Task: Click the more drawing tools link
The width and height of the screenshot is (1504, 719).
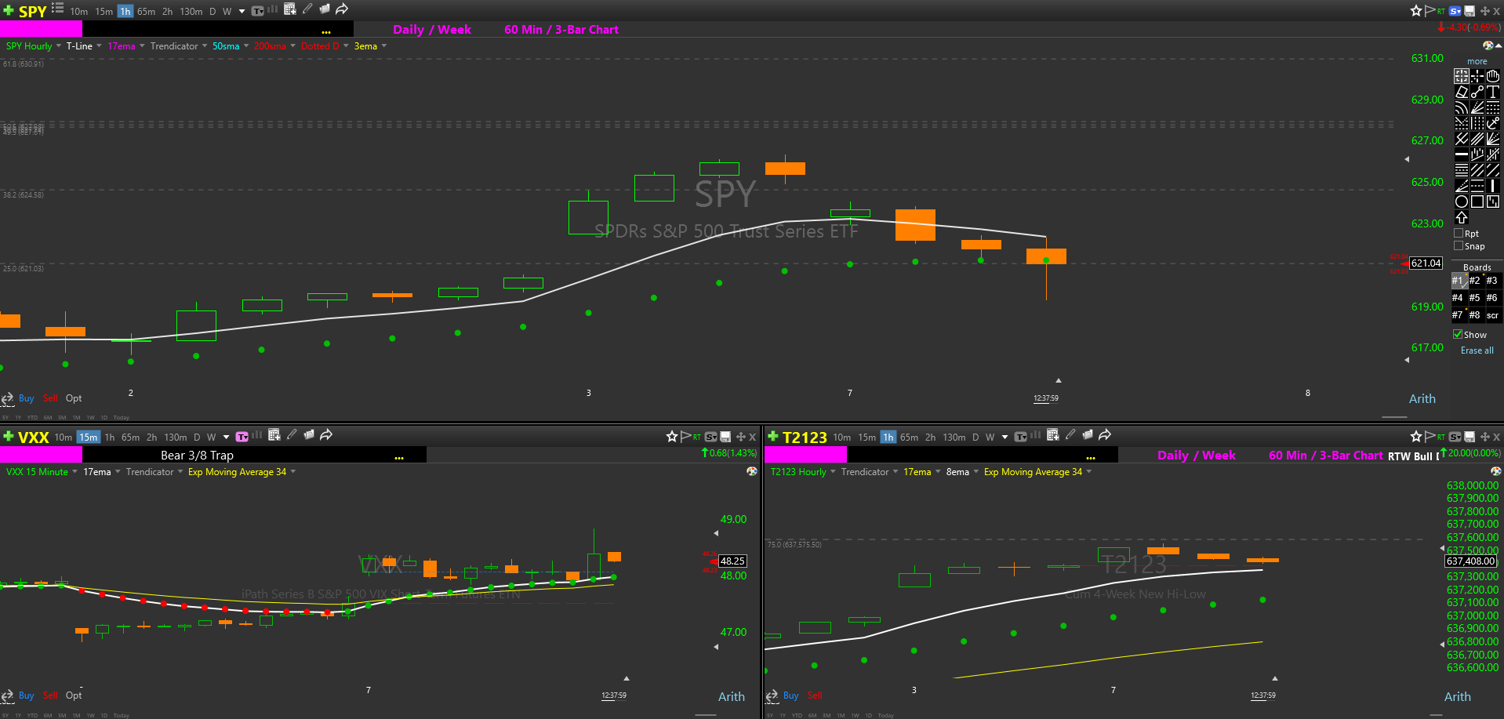Action: coord(1477,61)
